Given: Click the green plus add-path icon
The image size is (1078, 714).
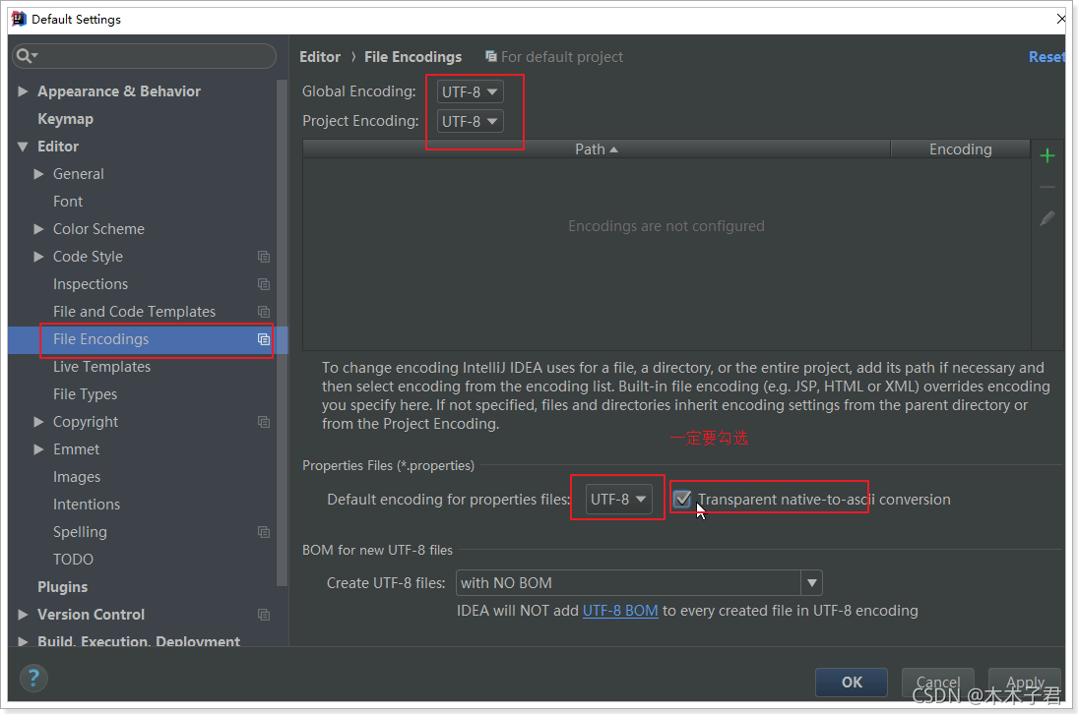Looking at the screenshot, I should point(1047,155).
